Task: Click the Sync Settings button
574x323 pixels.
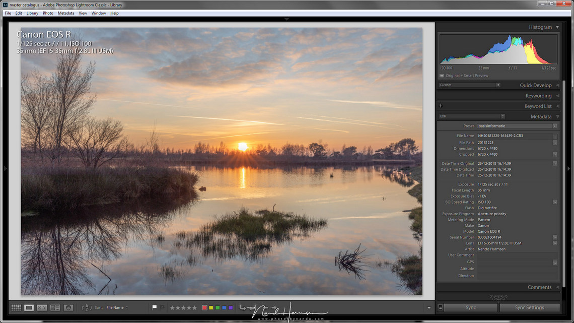Action: [529, 307]
